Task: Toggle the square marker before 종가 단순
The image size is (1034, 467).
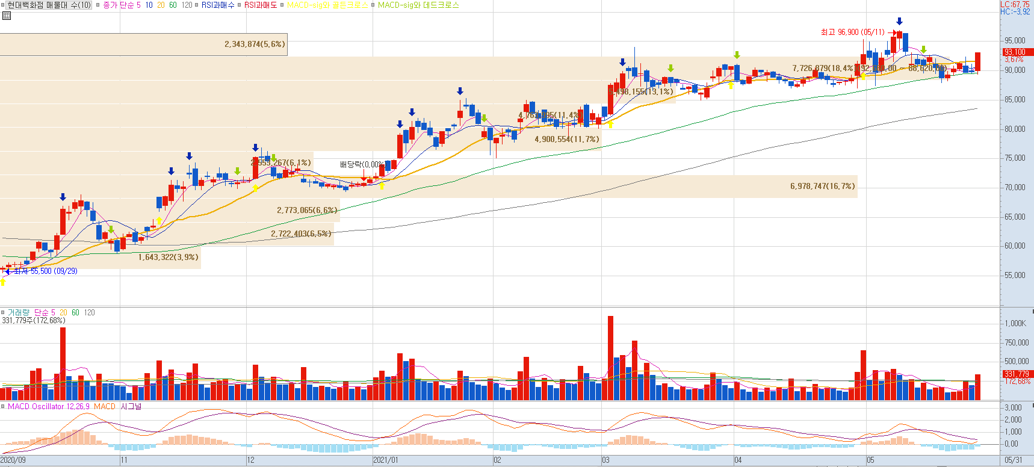Action: 98,5
